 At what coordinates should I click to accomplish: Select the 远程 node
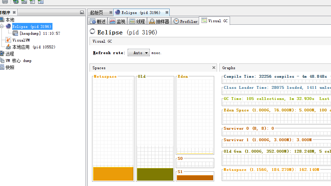10,54
